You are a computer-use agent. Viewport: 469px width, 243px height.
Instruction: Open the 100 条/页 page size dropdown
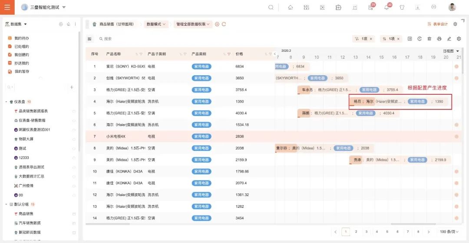pos(449,232)
